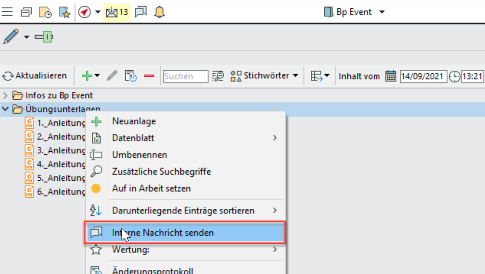Click the inbox icon showing 13 messages

[x=116, y=12]
